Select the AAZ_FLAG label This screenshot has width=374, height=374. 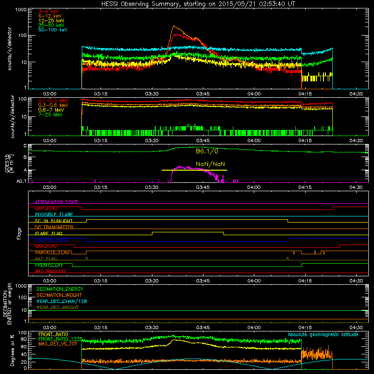tap(46, 259)
